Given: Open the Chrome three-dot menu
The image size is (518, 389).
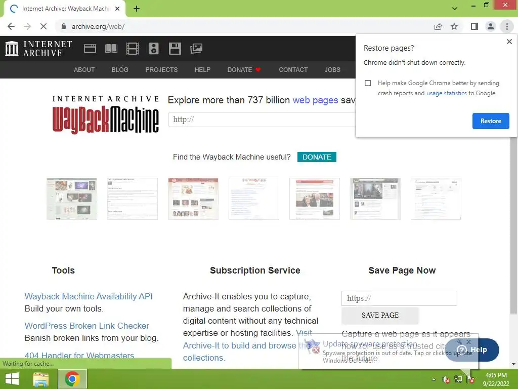Looking at the screenshot, I should click(x=507, y=26).
